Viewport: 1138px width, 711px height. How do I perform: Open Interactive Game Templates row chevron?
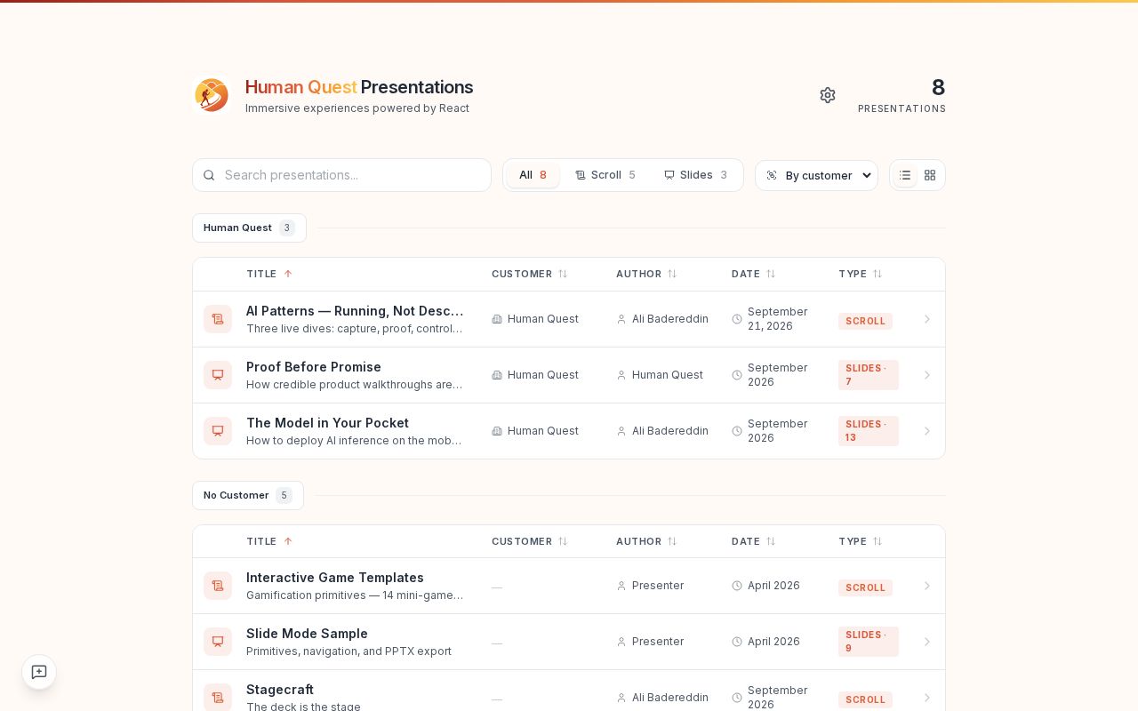point(926,586)
